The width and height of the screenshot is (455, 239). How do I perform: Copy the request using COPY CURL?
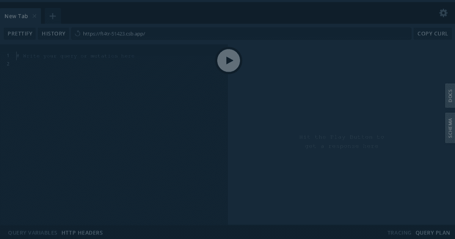click(432, 33)
